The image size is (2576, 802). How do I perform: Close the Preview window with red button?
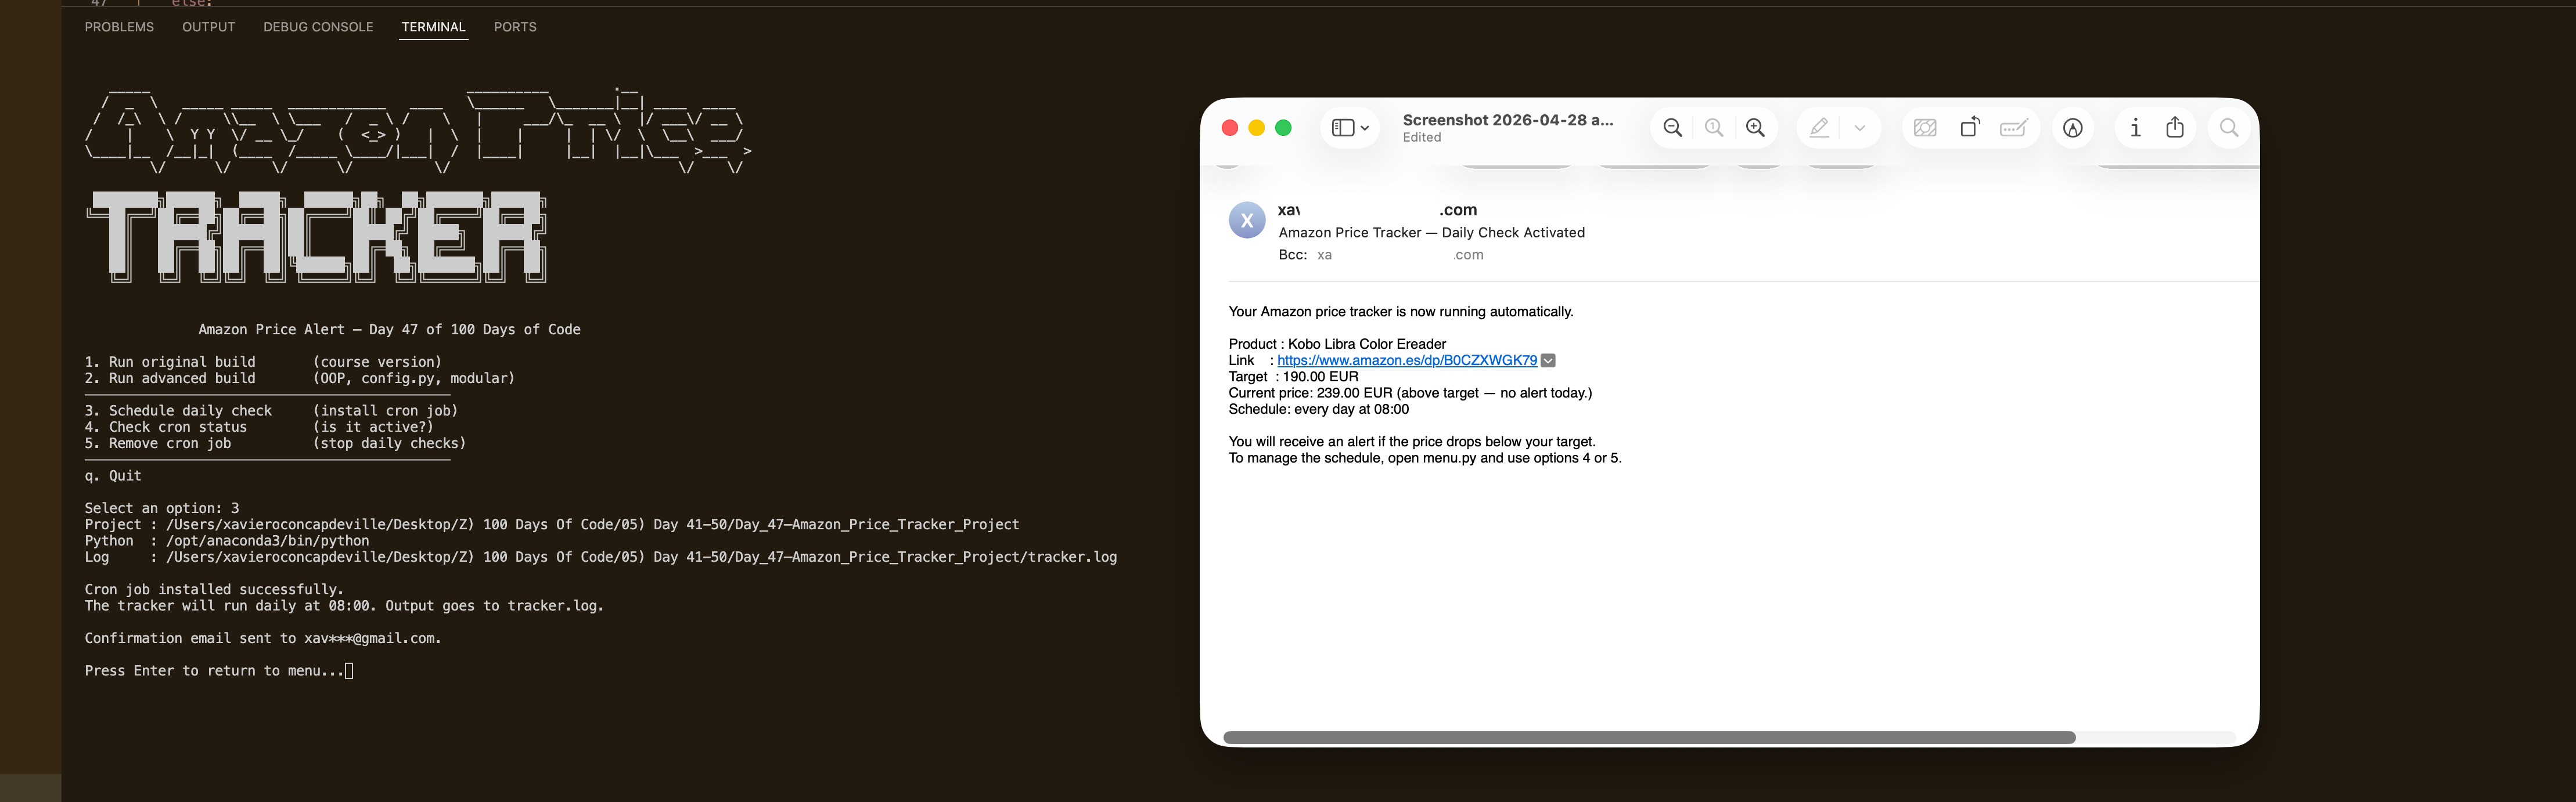pos(1230,128)
